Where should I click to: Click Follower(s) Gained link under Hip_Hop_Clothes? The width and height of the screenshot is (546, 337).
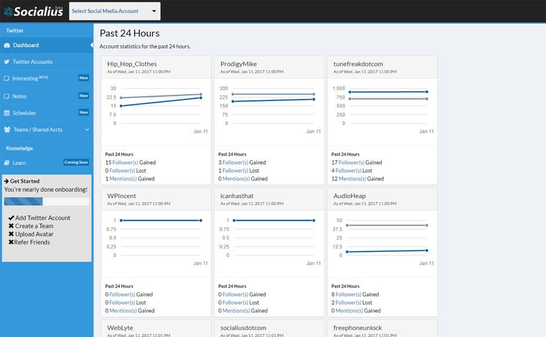click(x=125, y=163)
